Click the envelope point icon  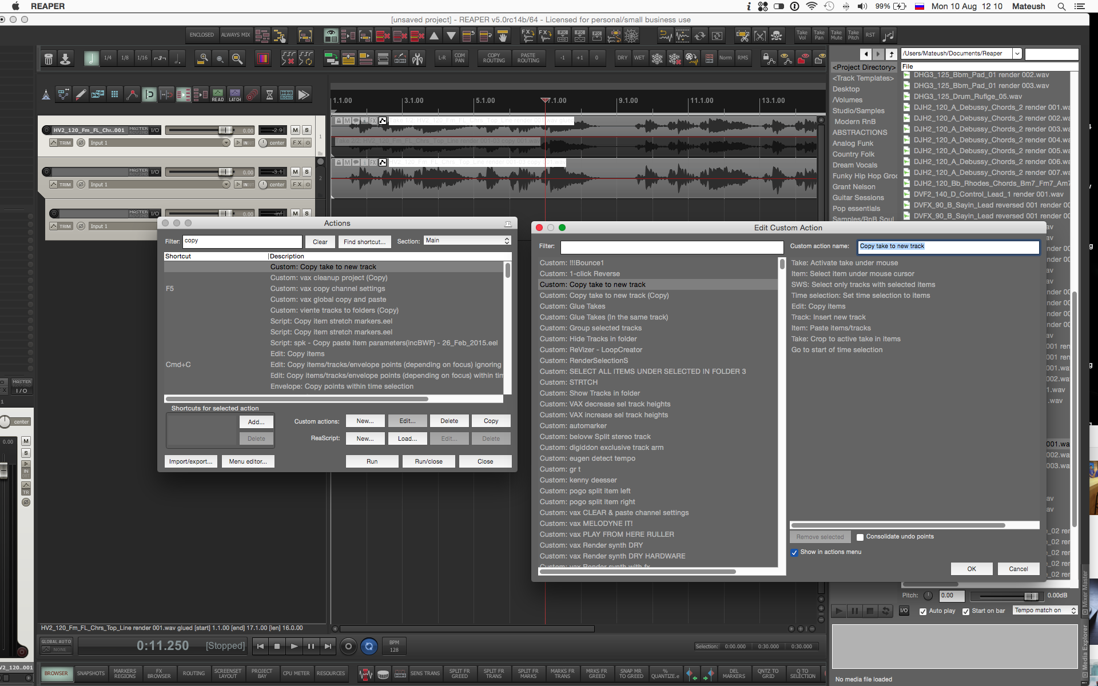click(132, 94)
